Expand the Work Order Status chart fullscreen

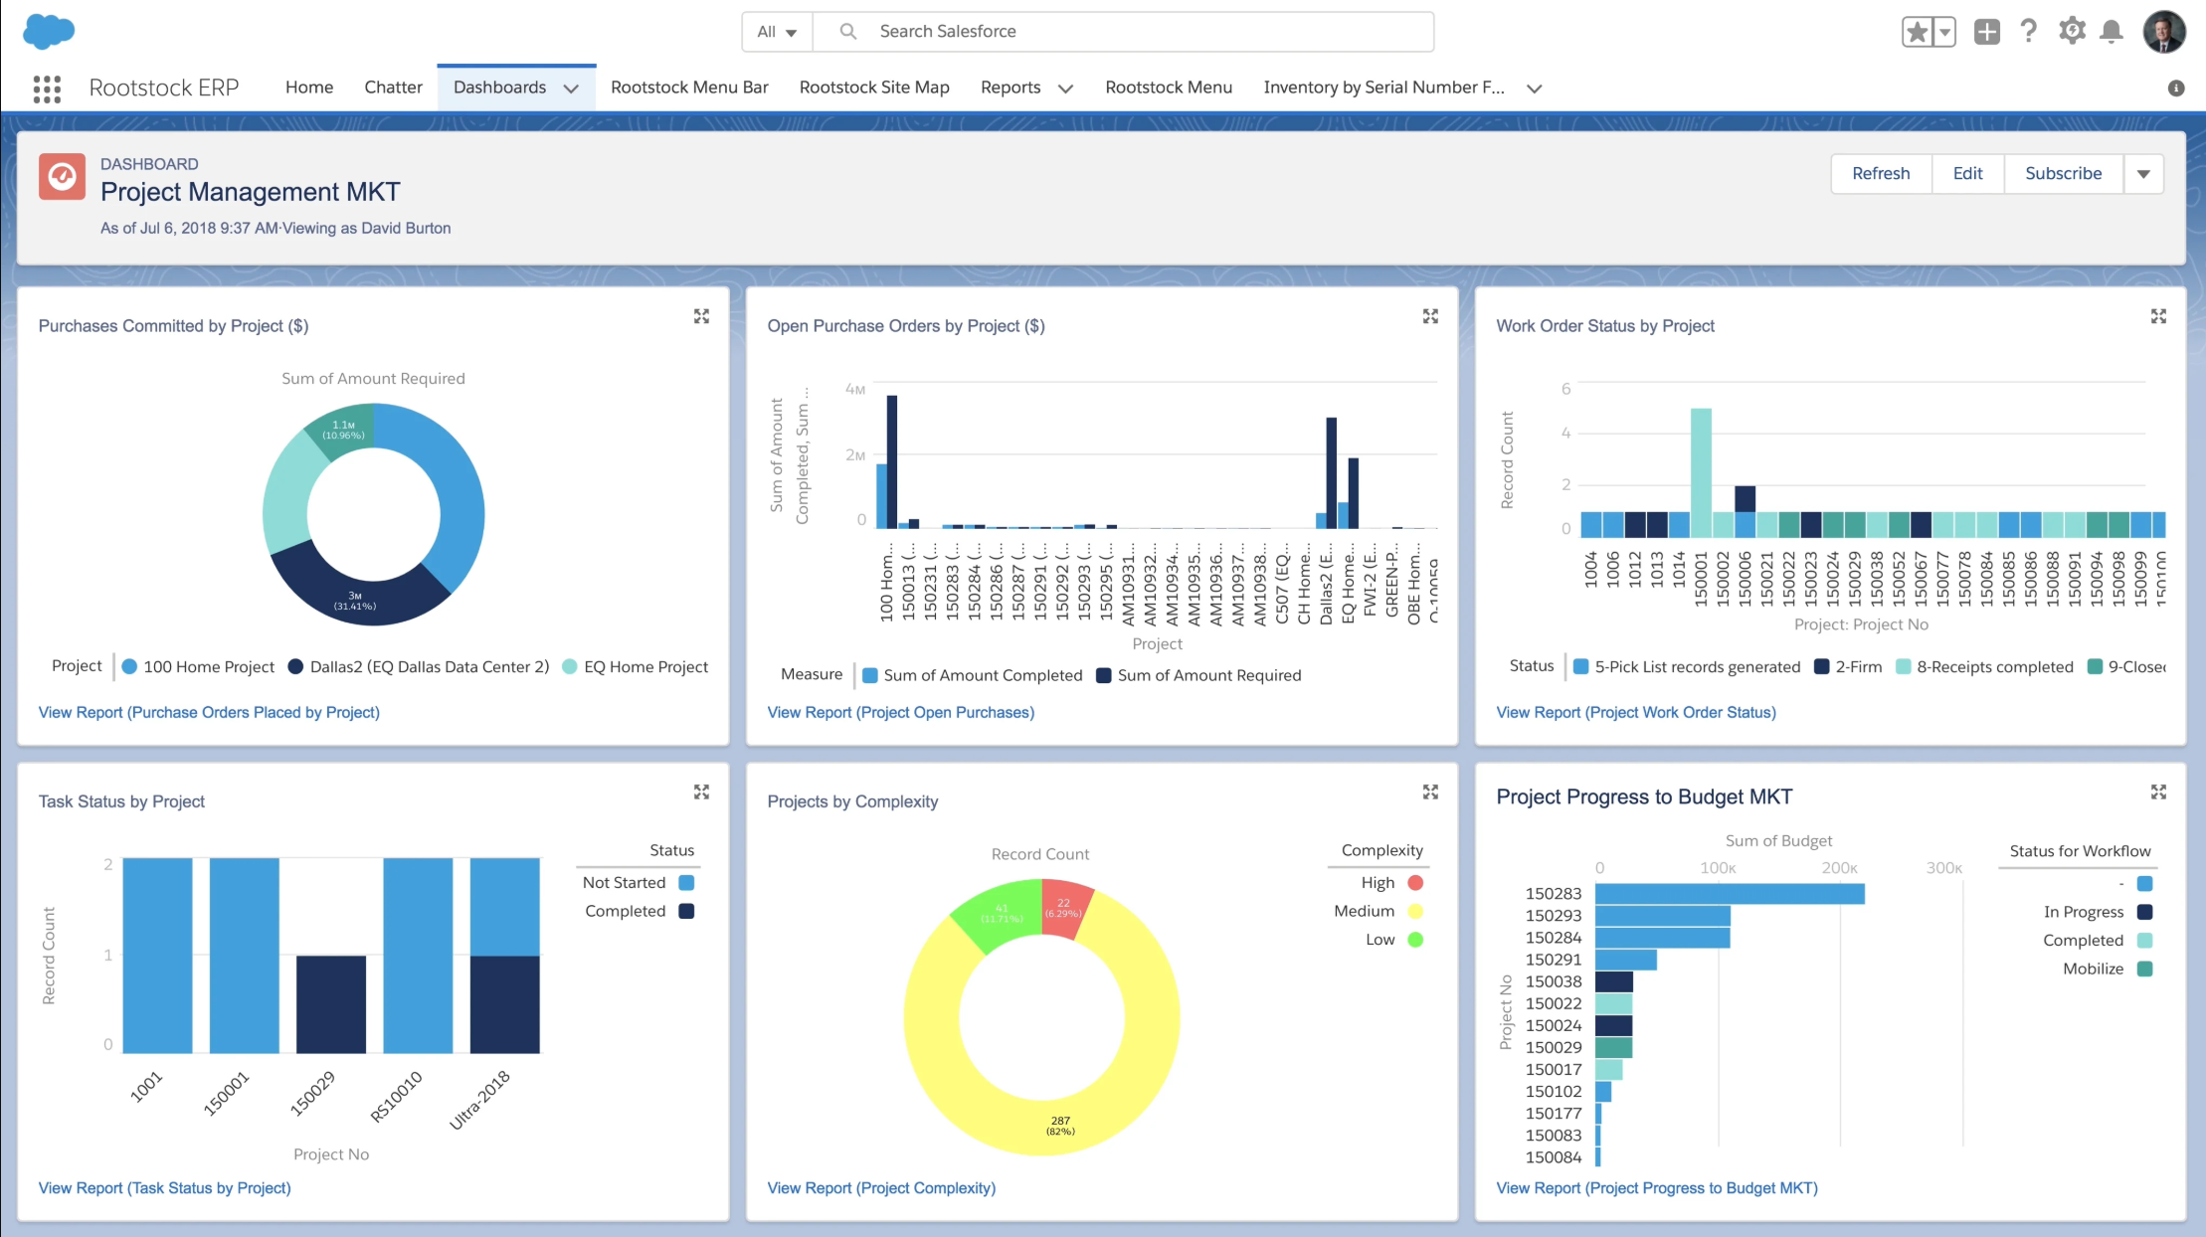click(x=2157, y=316)
